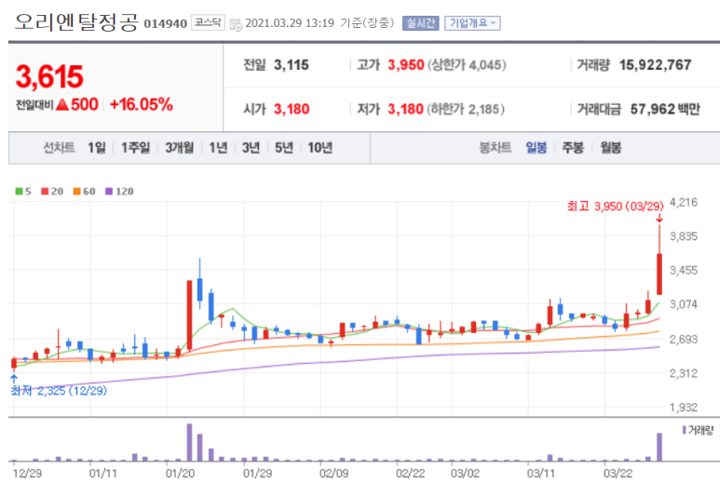Viewport: 720px width, 496px height.
Task: Select the 1년 line chart tab
Action: click(218, 148)
